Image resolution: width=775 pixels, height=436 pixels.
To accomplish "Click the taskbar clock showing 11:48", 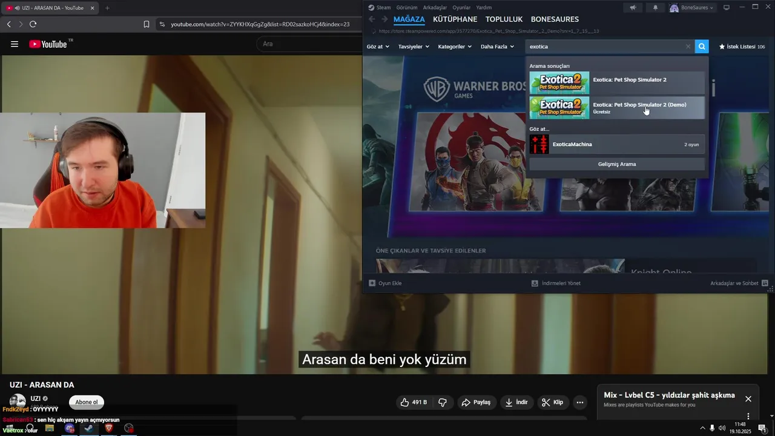I will (740, 428).
